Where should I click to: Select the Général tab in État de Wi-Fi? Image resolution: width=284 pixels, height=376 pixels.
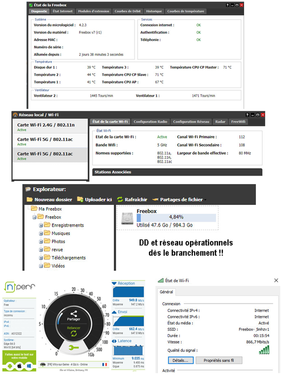pos(166,292)
